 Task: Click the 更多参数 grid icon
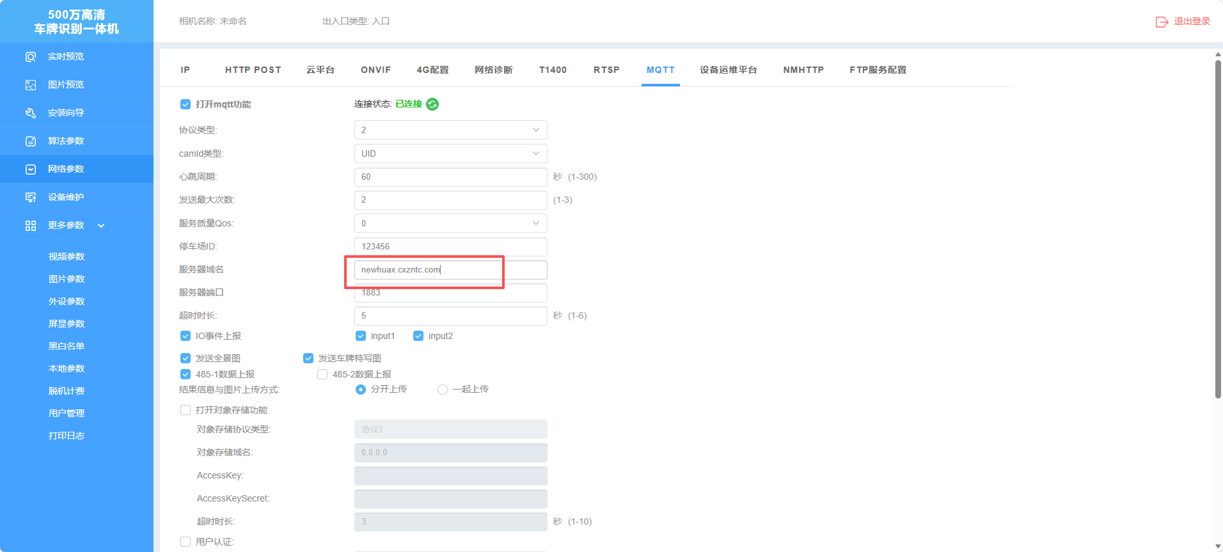tap(31, 226)
